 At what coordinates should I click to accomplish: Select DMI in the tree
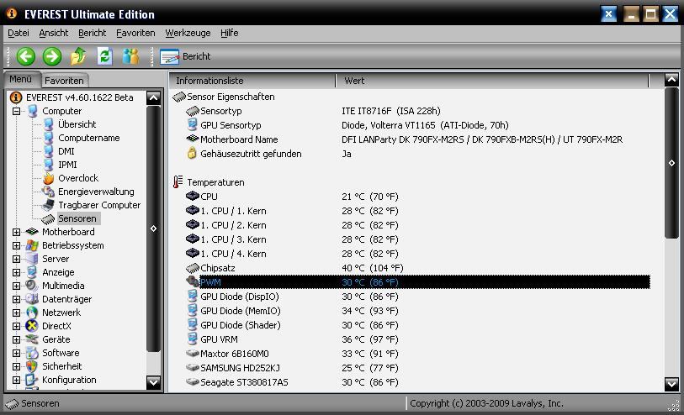coord(66,151)
